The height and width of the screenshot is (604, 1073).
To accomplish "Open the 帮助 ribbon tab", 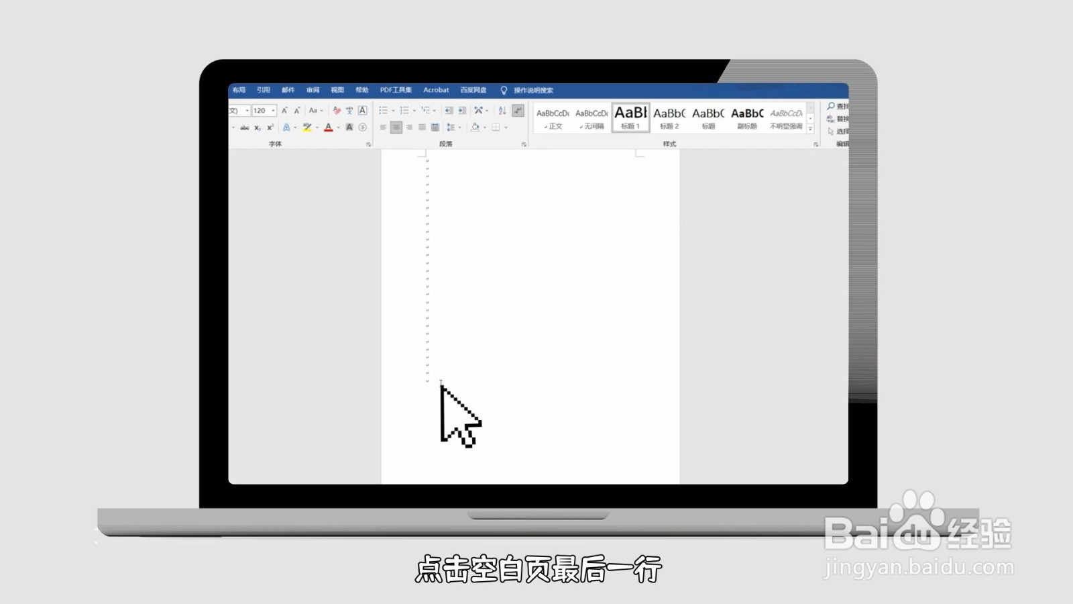I will (x=362, y=90).
